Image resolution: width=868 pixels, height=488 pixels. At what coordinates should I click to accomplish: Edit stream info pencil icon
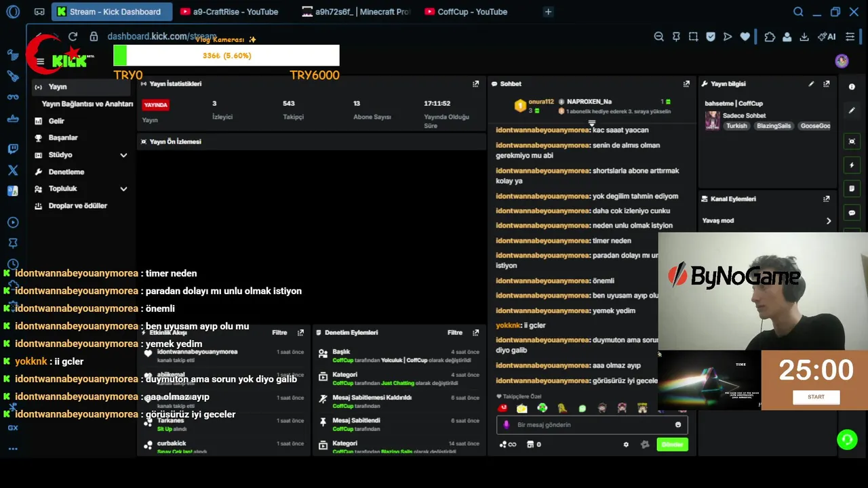811,84
